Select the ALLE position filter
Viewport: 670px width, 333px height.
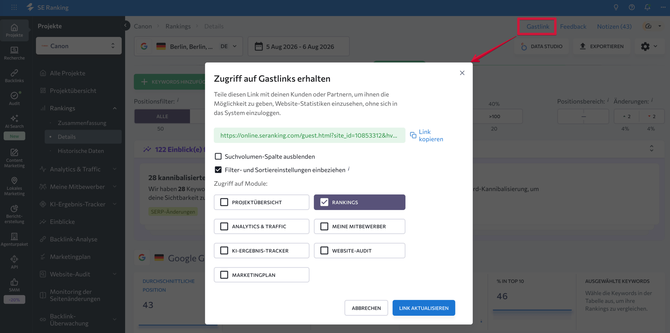point(162,116)
